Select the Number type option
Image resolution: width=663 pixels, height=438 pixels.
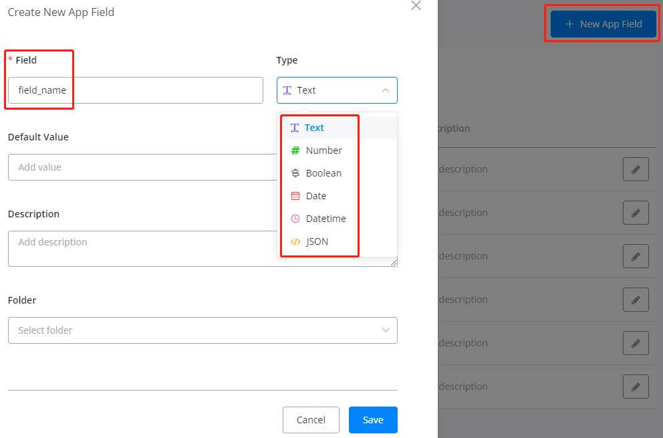coord(323,150)
